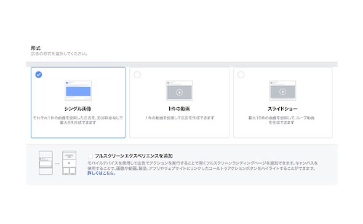This screenshot has height=224, width=363.
Task: Click the シングル画像 description text
Action: click(x=78, y=120)
